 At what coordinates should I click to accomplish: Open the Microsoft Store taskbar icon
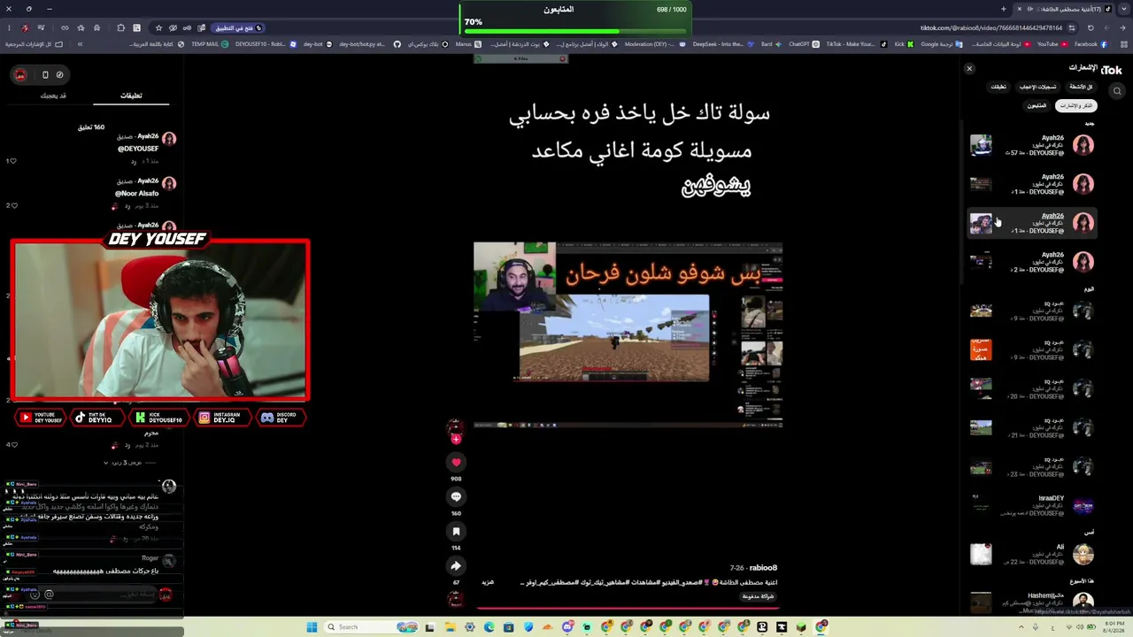[509, 627]
